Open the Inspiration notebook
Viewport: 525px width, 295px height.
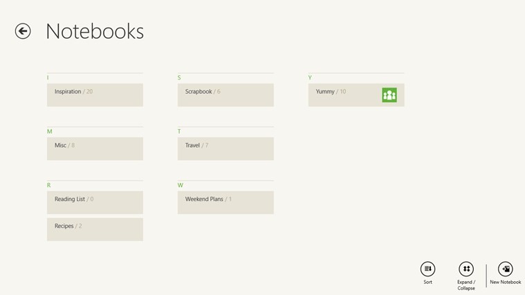[95, 95]
